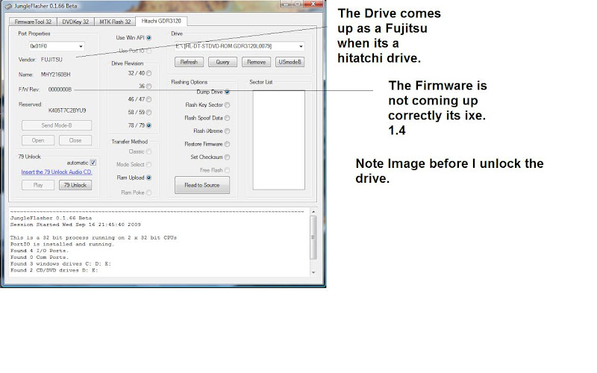Click inside the empty Sector List box

278,140
